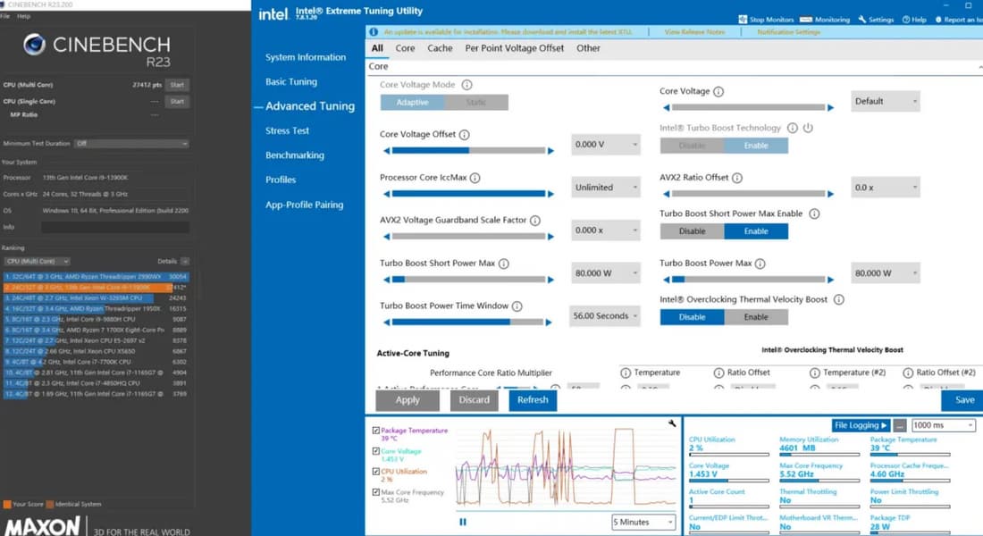The width and height of the screenshot is (983, 536).
Task: Open Cinebench Minimum Test Duration dropdown
Action: click(131, 144)
